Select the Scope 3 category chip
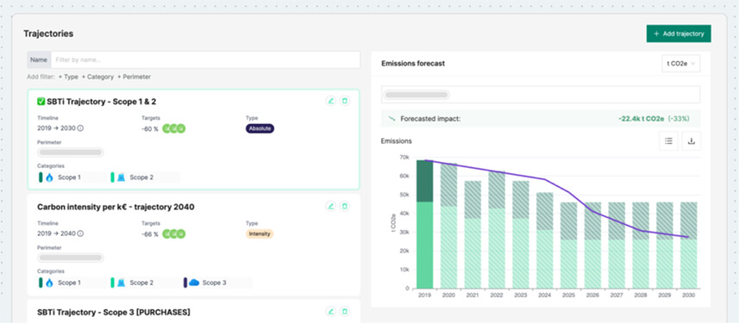This screenshot has width=739, height=323. pos(217,283)
